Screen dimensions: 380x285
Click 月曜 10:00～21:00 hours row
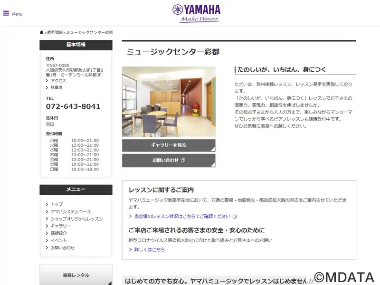[74, 141]
